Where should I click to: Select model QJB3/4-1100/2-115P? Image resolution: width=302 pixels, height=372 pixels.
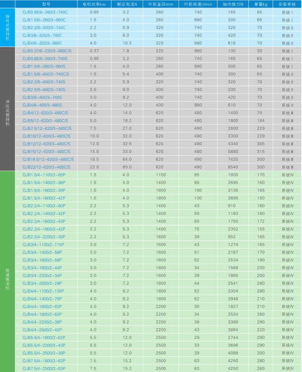[43, 244]
